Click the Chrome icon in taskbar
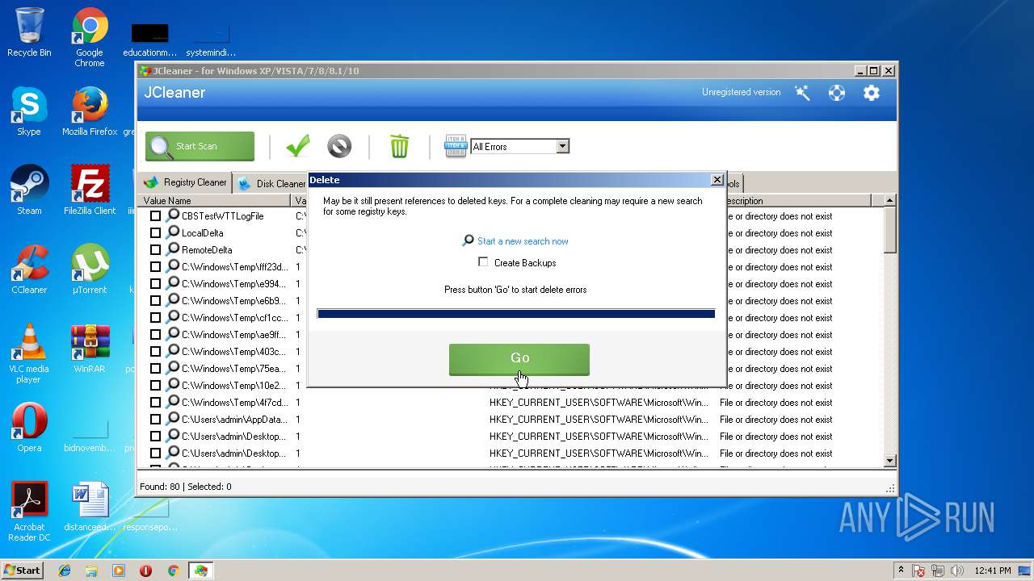The width and height of the screenshot is (1034, 581). tap(173, 571)
